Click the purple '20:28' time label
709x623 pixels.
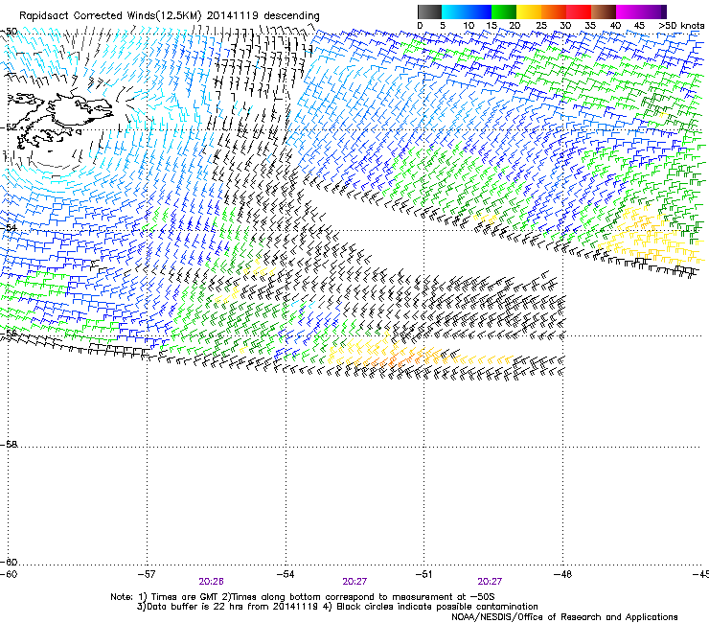pyautogui.click(x=211, y=582)
